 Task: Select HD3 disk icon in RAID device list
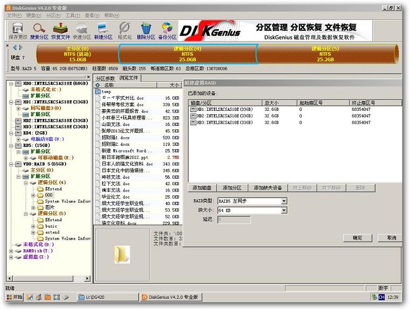(193, 122)
